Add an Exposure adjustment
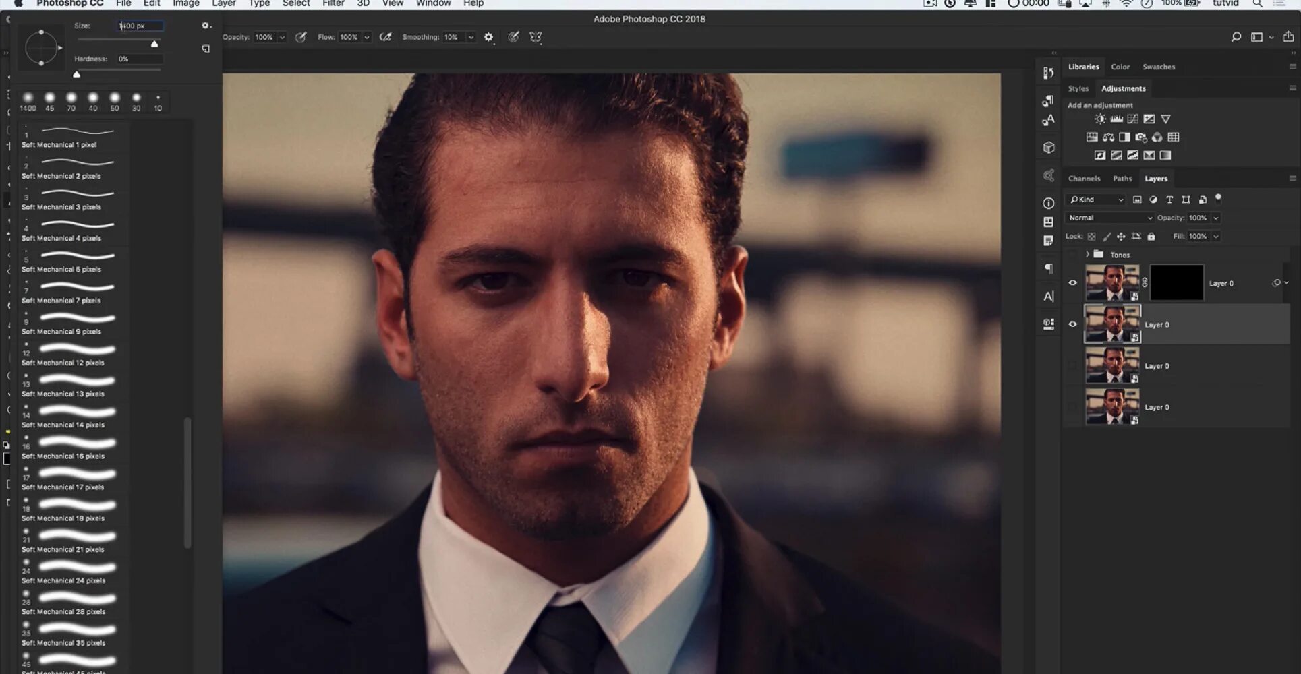 pyautogui.click(x=1149, y=119)
